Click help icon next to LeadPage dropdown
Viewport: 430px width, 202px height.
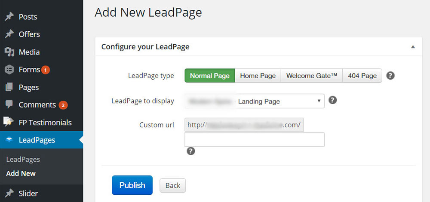click(x=333, y=100)
